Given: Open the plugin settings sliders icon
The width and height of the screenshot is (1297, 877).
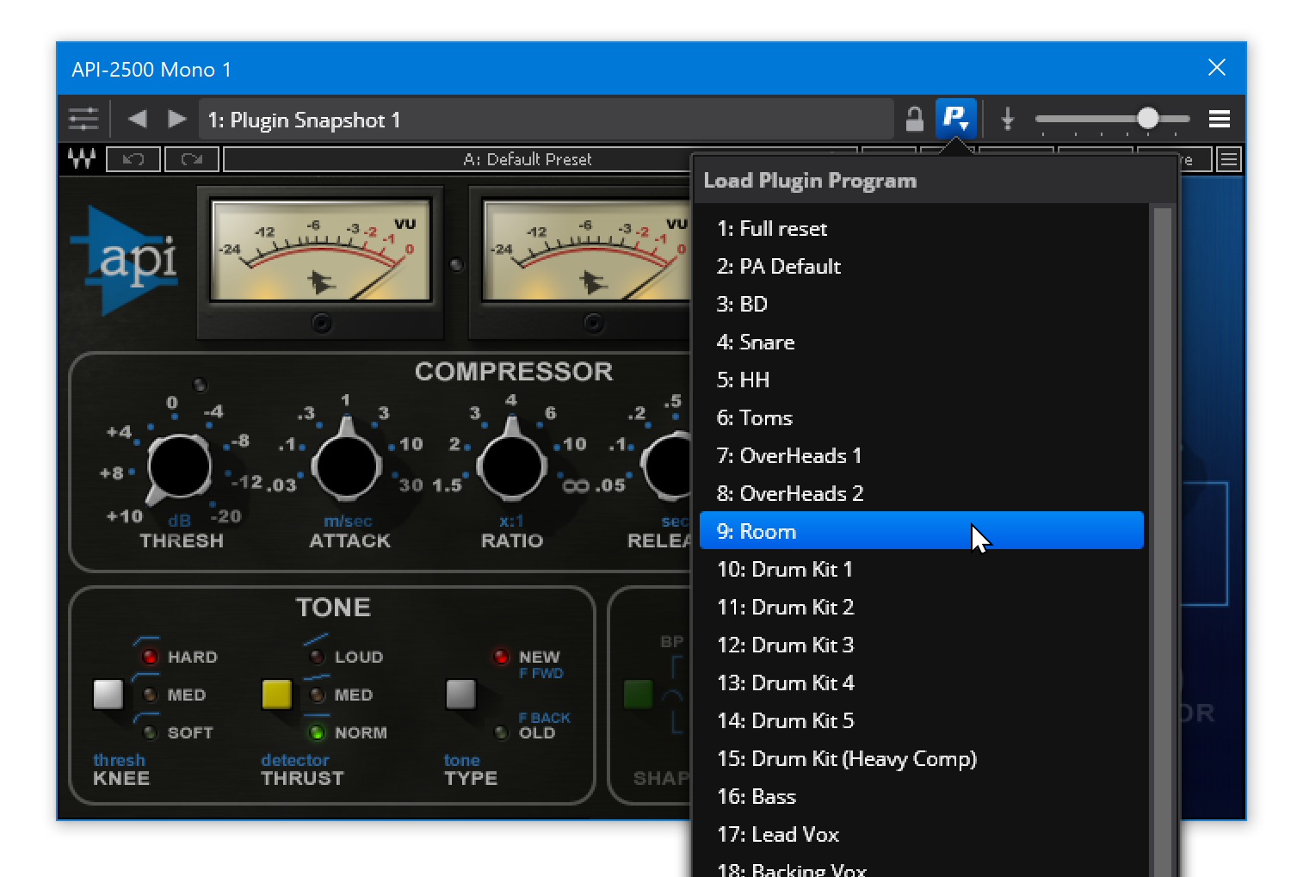Looking at the screenshot, I should 83,119.
